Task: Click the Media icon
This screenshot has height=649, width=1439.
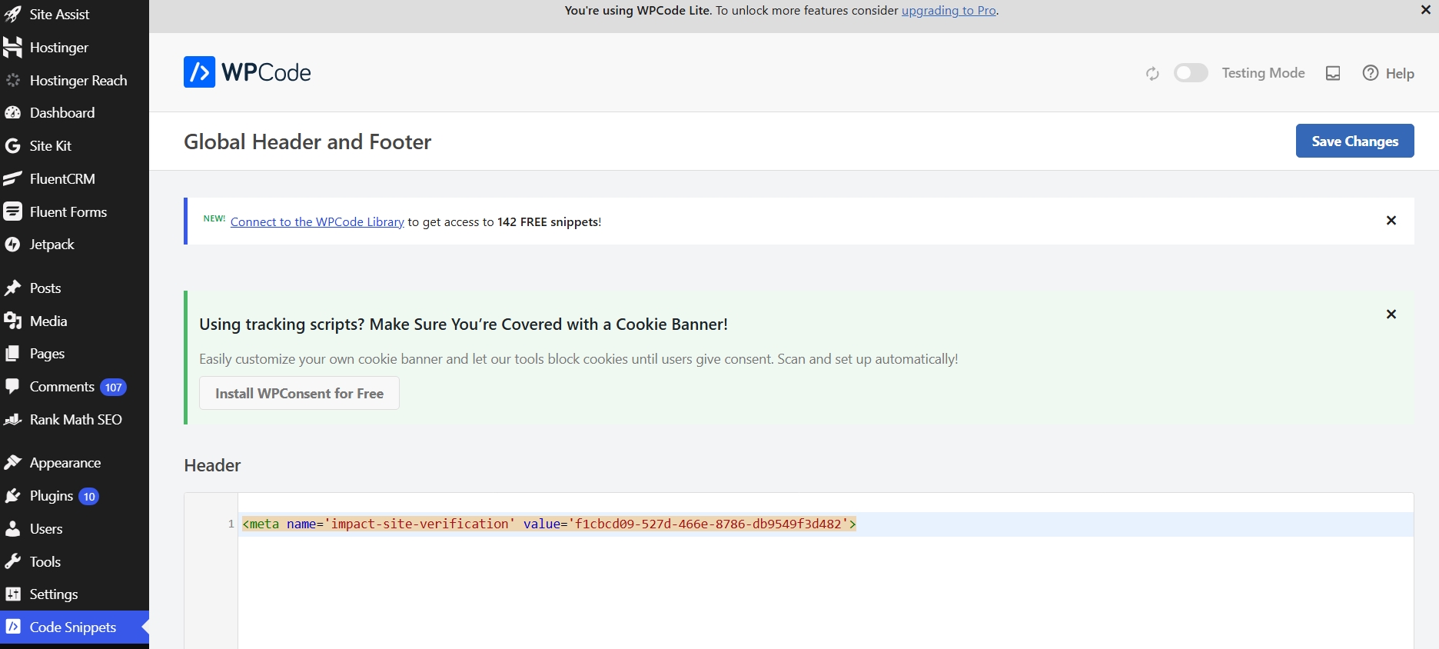Action: [x=12, y=321]
